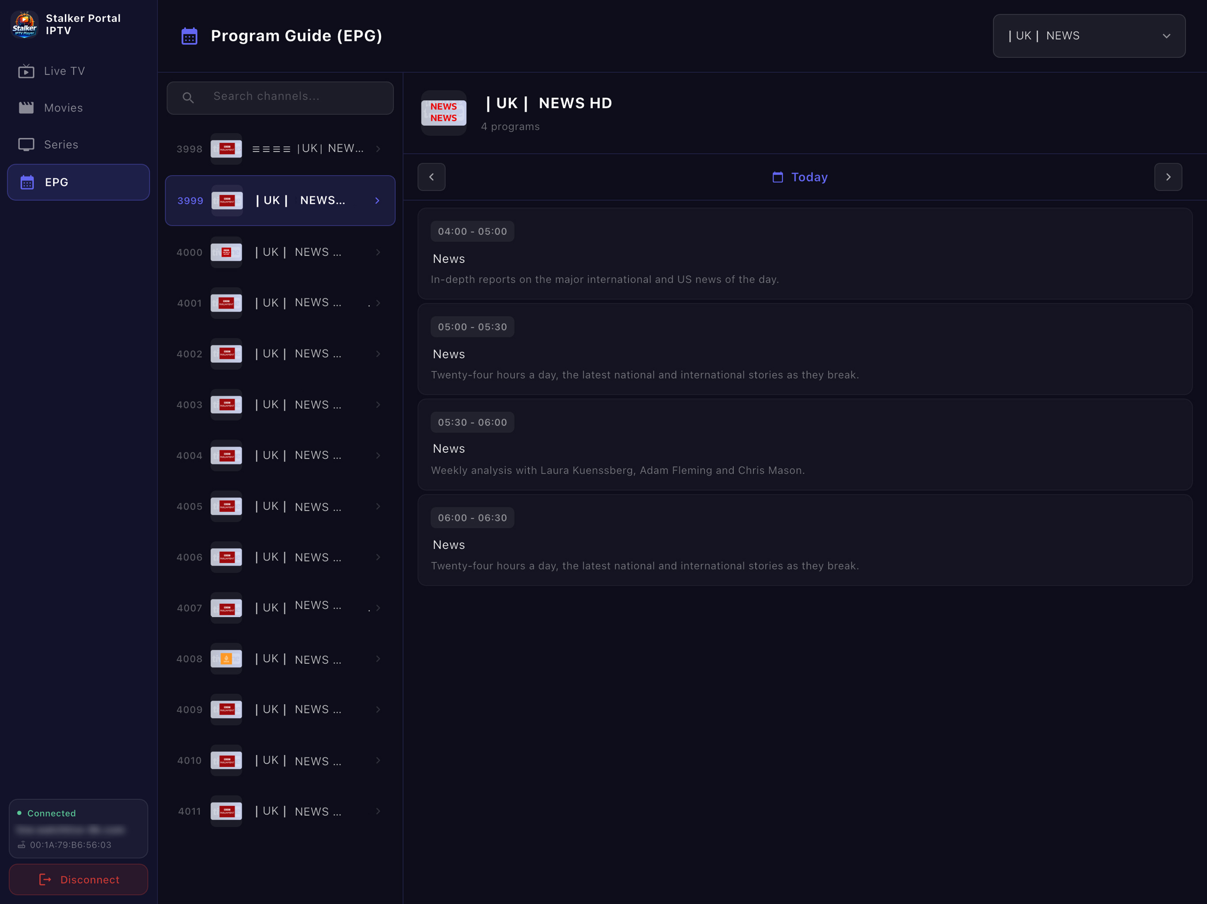
Task: Click the Live TV play icon
Action: point(26,71)
